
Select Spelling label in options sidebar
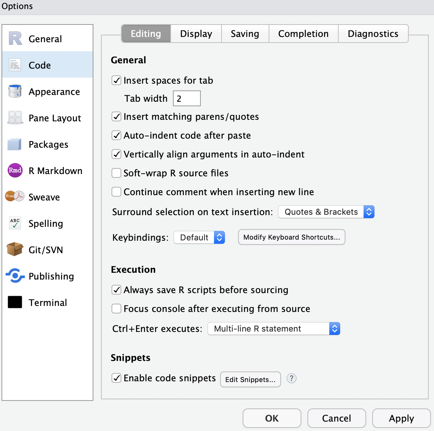pyautogui.click(x=46, y=224)
